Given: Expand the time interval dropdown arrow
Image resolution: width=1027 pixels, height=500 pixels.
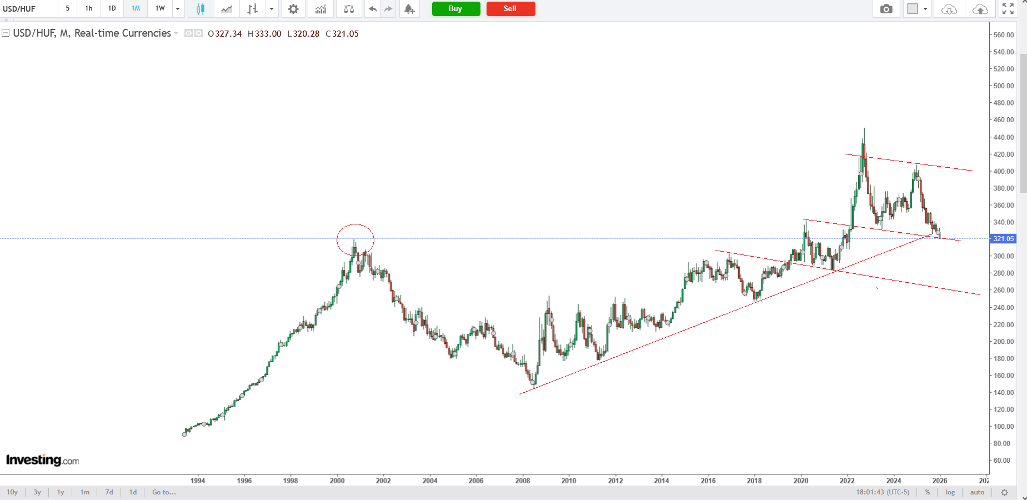Looking at the screenshot, I should pos(178,9).
